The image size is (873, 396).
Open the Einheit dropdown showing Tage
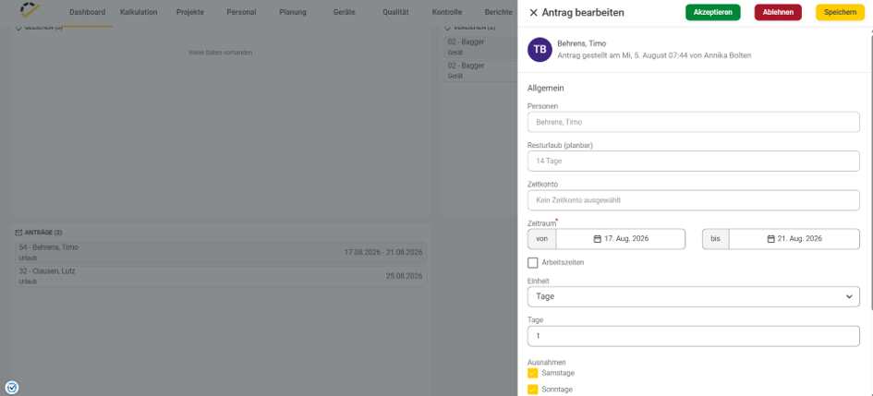pyautogui.click(x=693, y=296)
